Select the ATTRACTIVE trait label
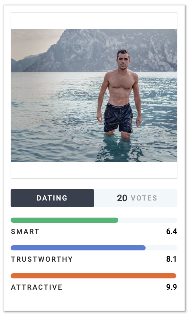 [36, 287]
